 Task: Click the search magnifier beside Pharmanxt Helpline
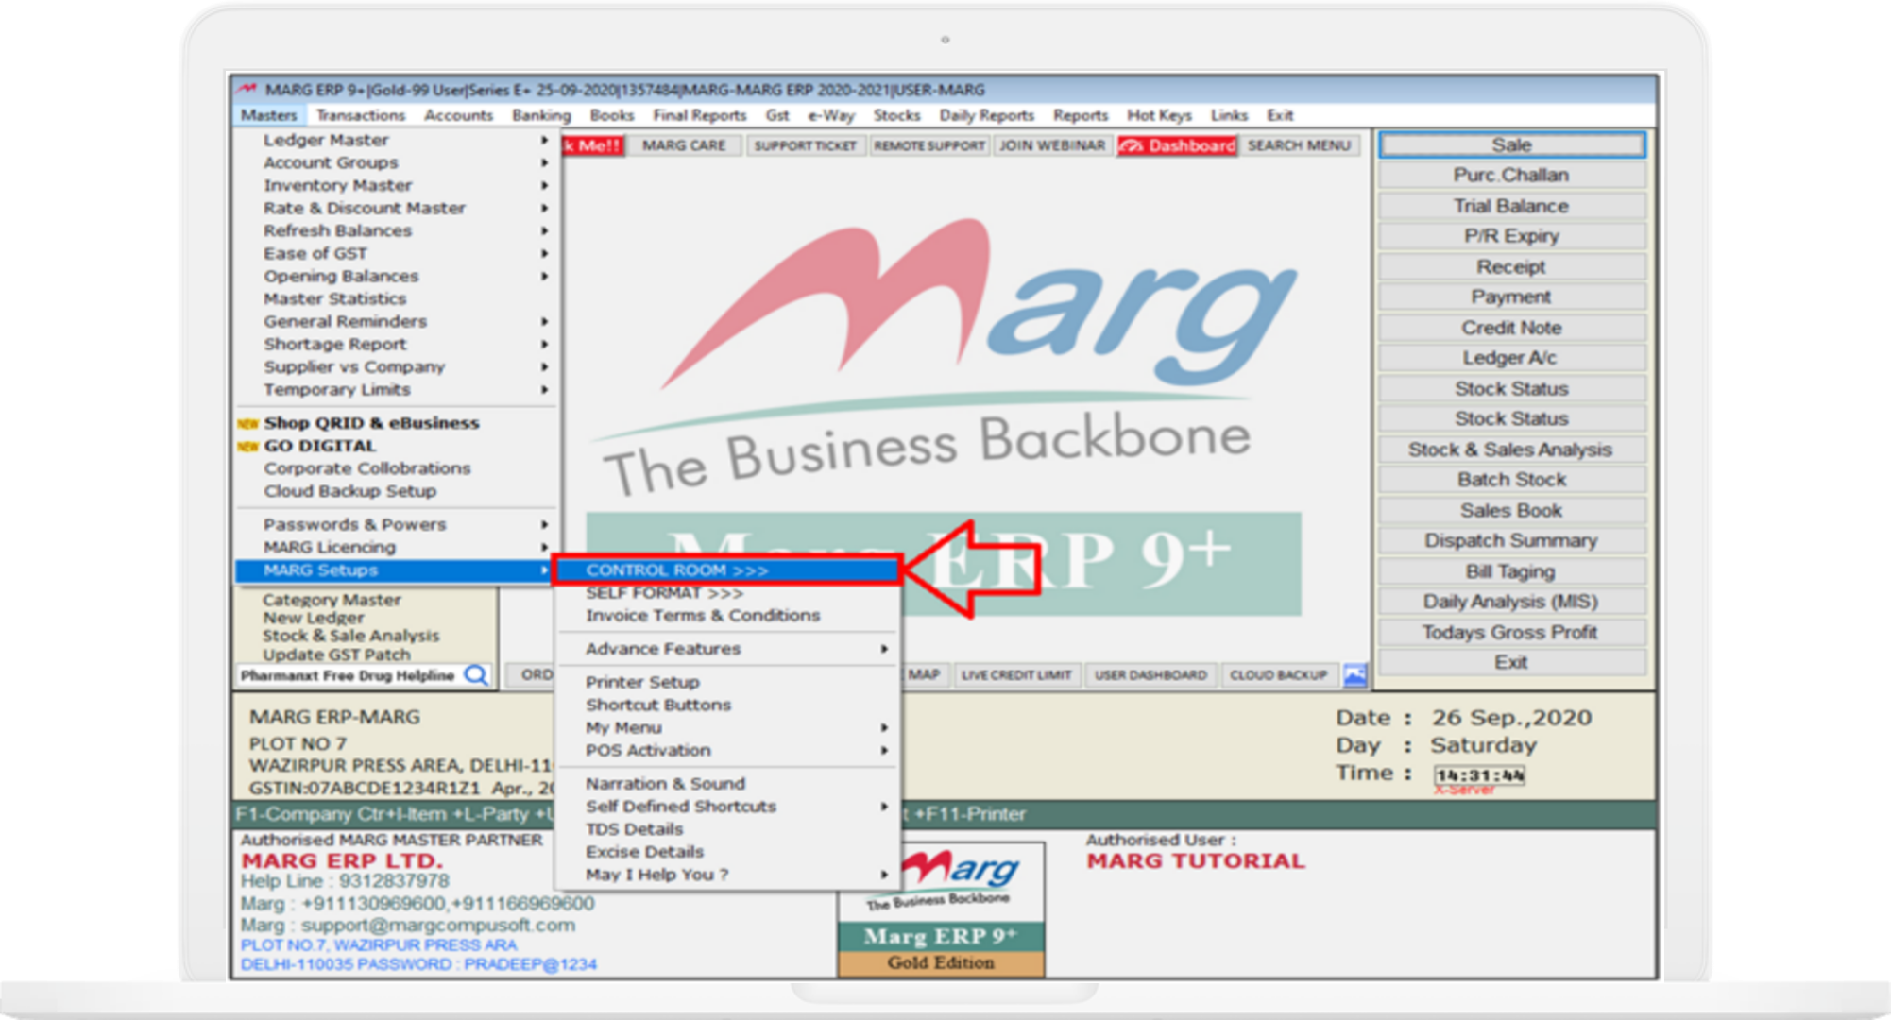coord(477,675)
